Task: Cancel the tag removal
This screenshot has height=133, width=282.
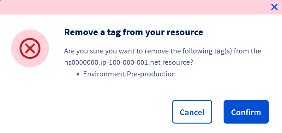Action: (192, 112)
